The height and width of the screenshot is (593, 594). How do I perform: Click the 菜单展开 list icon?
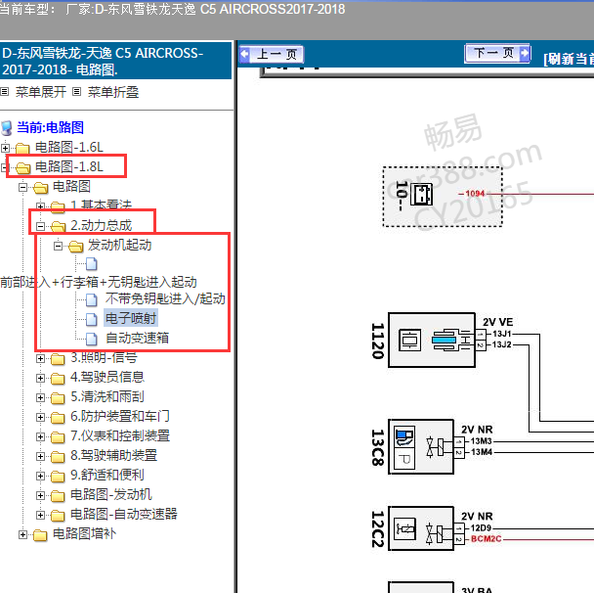pyautogui.click(x=4, y=91)
